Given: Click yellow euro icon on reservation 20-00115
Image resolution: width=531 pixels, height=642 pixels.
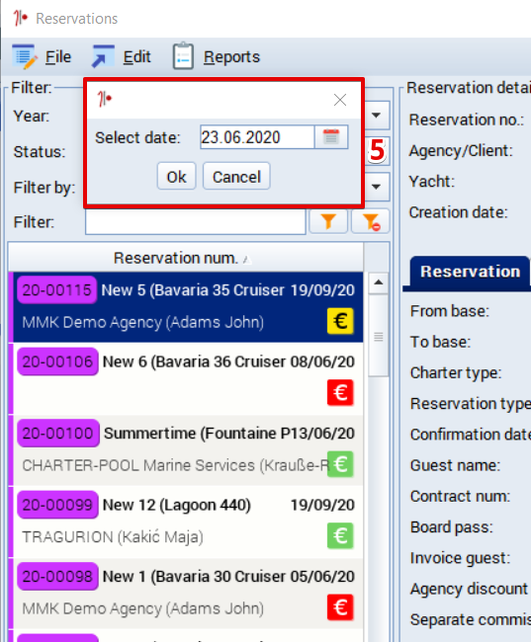Looking at the screenshot, I should click(x=340, y=321).
